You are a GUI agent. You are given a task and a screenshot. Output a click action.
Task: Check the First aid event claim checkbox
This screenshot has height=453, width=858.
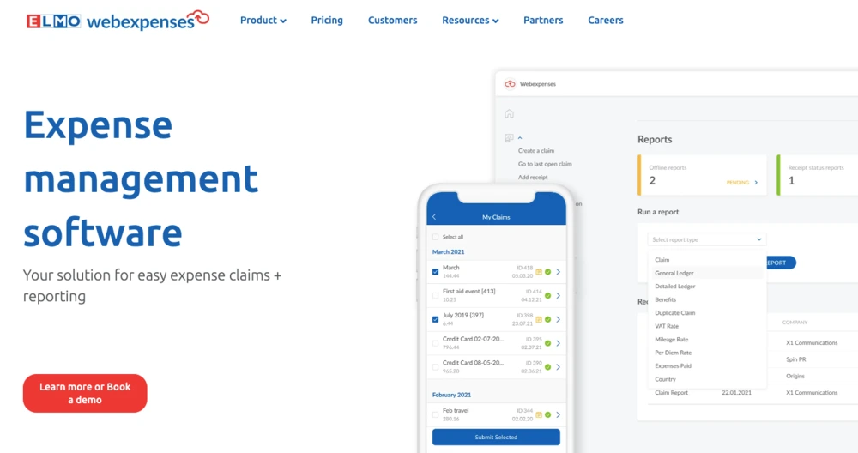pyautogui.click(x=436, y=295)
